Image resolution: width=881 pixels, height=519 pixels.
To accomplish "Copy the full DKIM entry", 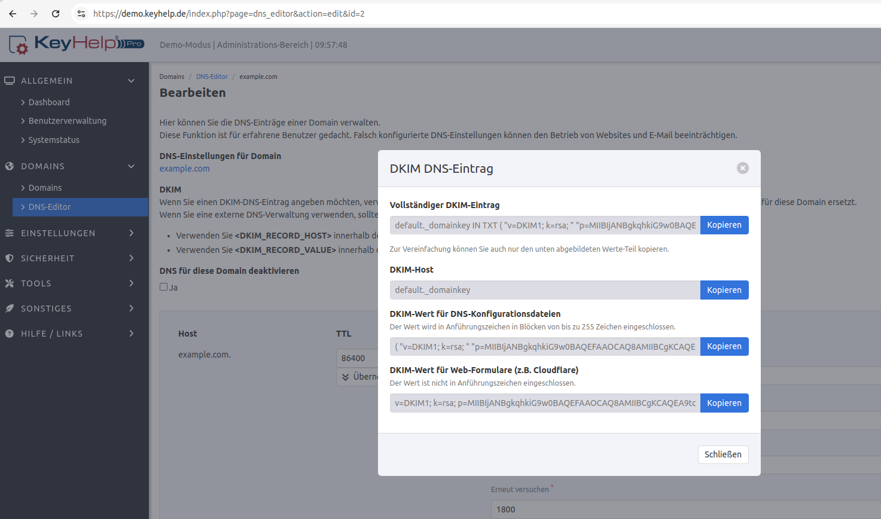I will tap(724, 225).
